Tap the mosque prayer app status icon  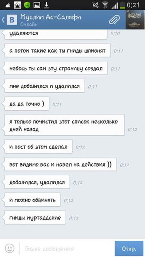[17, 5]
